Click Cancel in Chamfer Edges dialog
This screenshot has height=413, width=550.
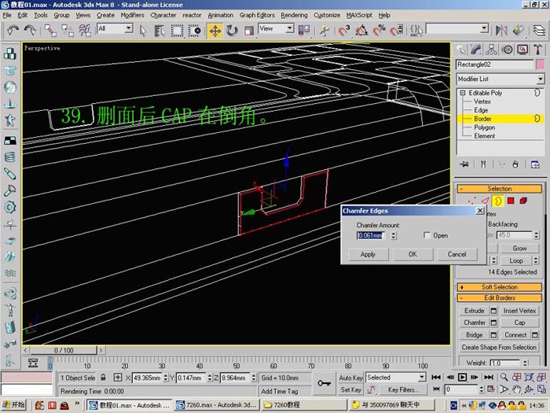point(457,254)
